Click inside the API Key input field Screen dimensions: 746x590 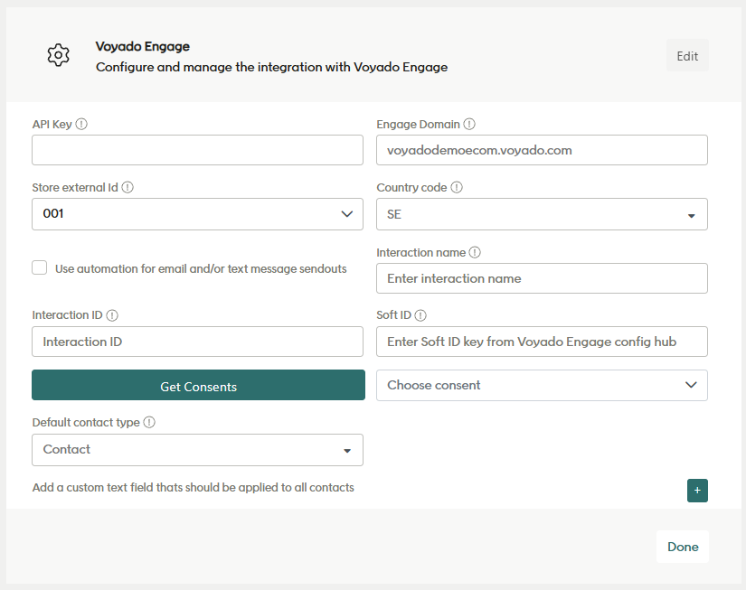pyautogui.click(x=197, y=150)
